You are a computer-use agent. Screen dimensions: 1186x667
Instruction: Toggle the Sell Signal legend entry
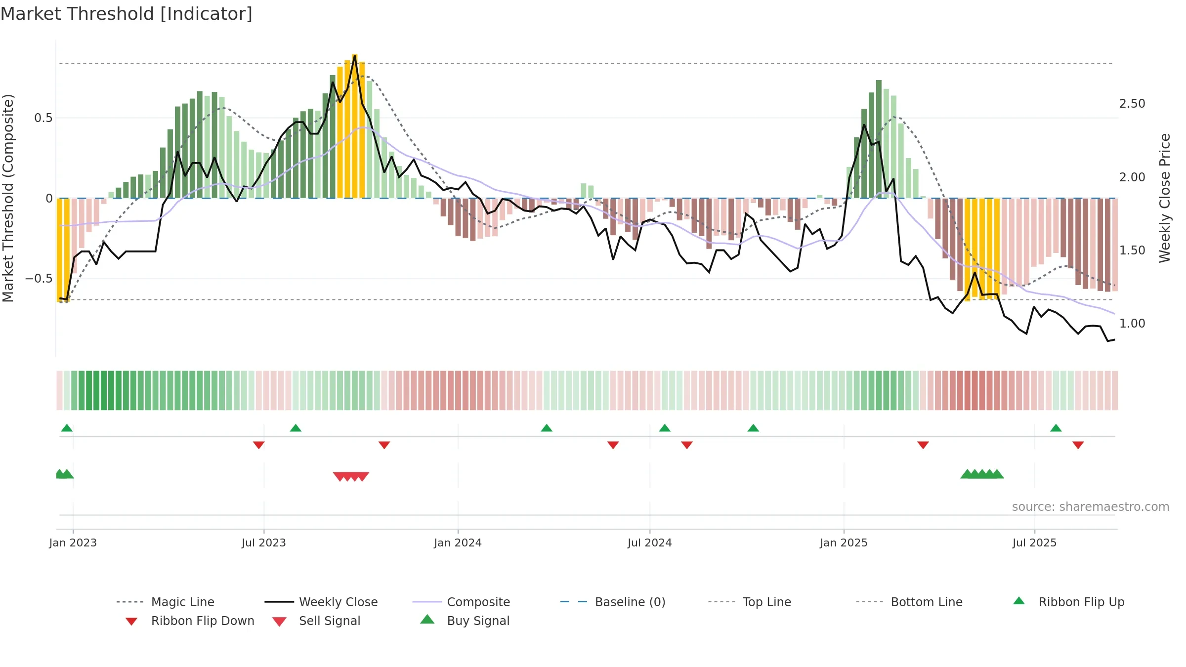pyautogui.click(x=316, y=621)
